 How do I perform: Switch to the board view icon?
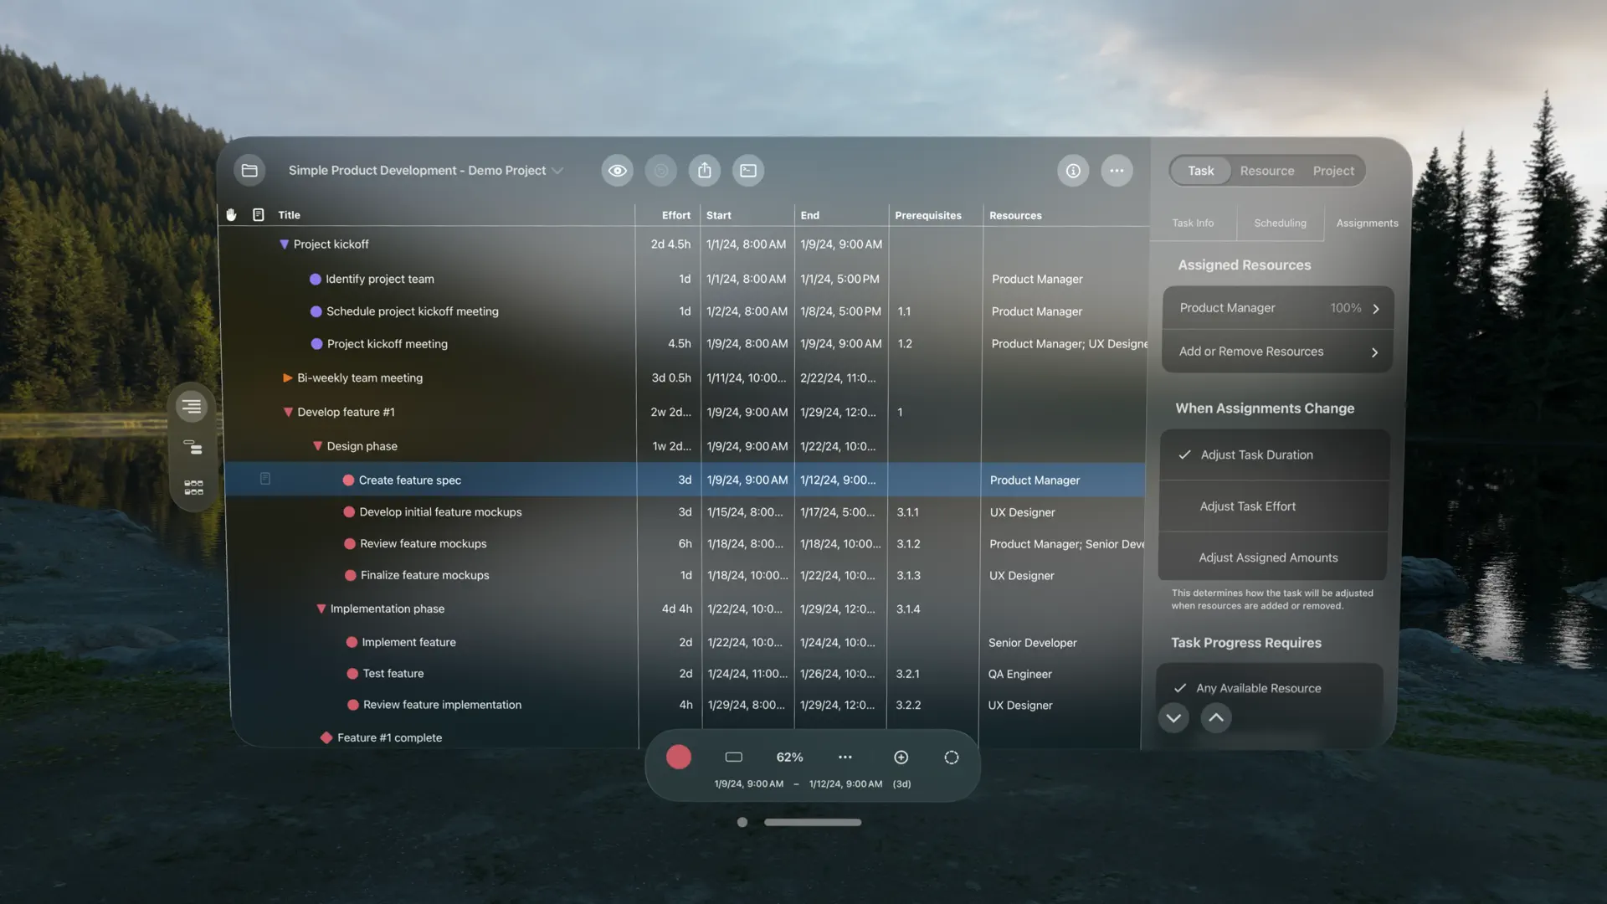click(192, 485)
